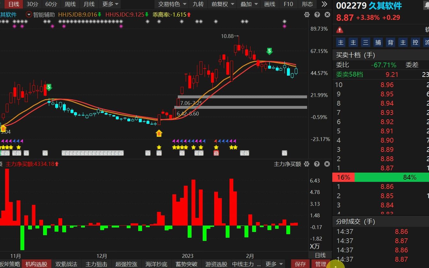Image resolution: width=429 pixels, height=268 pixels.
Task: Switch to 30分 chart tab
Action: point(32,4)
